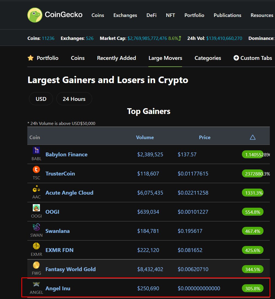Image resolution: width=275 pixels, height=299 pixels.
Task: Click the TrusterCoin TSC coin icon
Action: tap(36, 169)
